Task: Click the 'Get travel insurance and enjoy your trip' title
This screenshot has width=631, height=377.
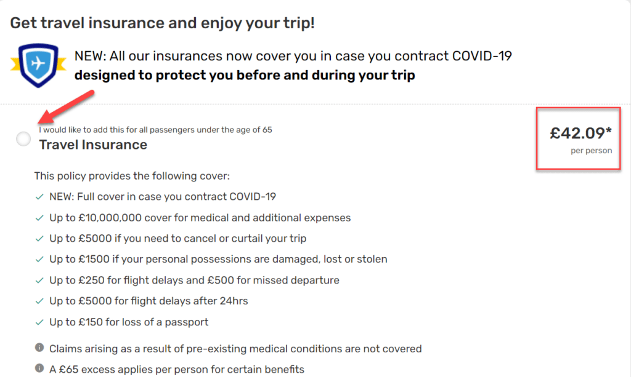Action: (x=162, y=23)
